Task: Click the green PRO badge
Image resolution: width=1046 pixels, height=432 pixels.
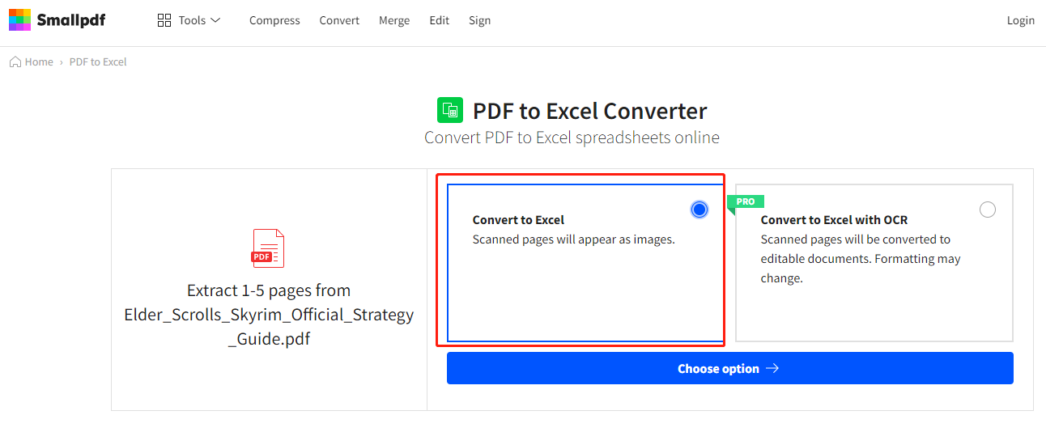Action: click(746, 202)
